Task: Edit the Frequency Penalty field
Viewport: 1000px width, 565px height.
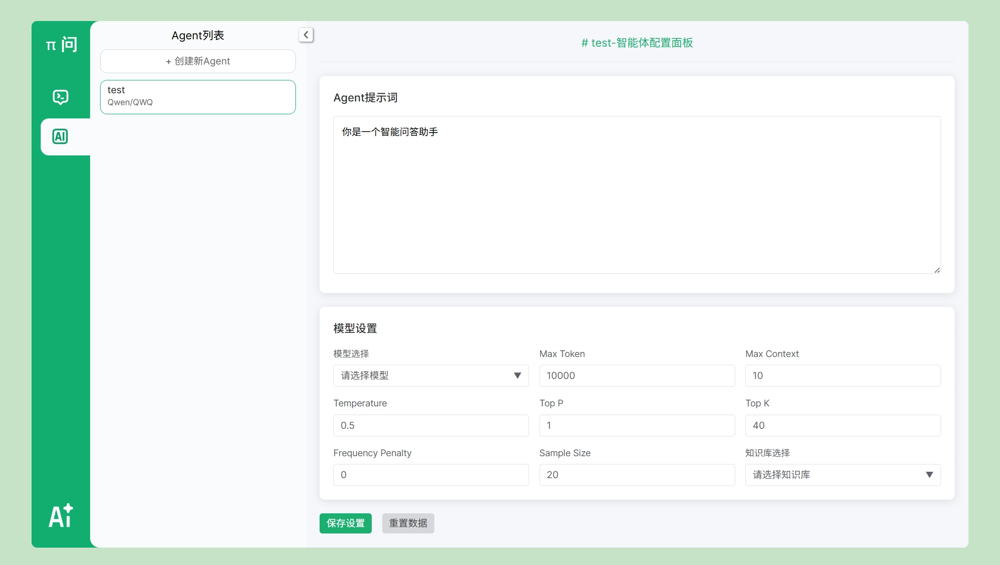Action: (x=430, y=475)
